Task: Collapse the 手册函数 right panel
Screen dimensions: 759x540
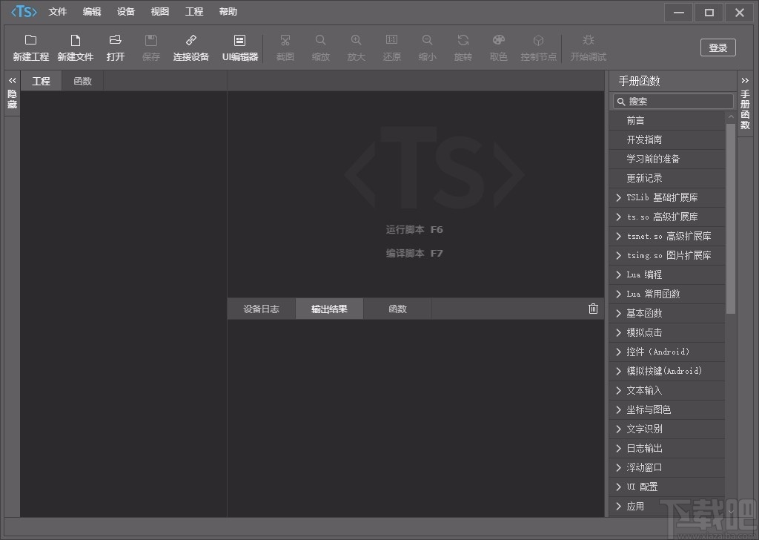Action: (x=744, y=81)
